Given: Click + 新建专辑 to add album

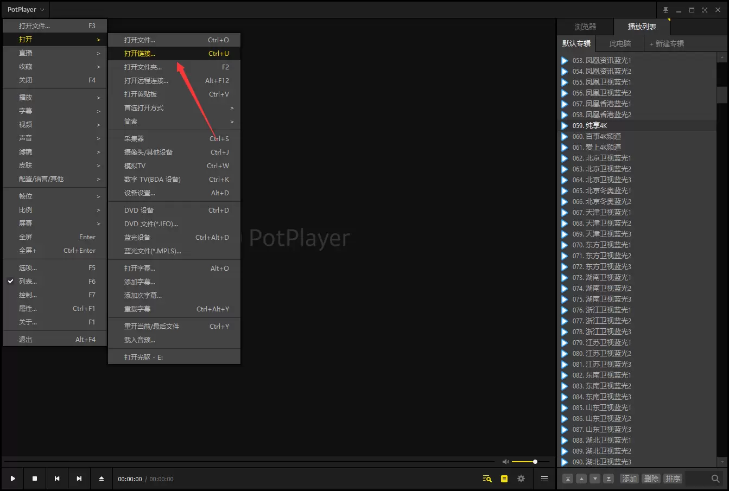Looking at the screenshot, I should point(667,43).
